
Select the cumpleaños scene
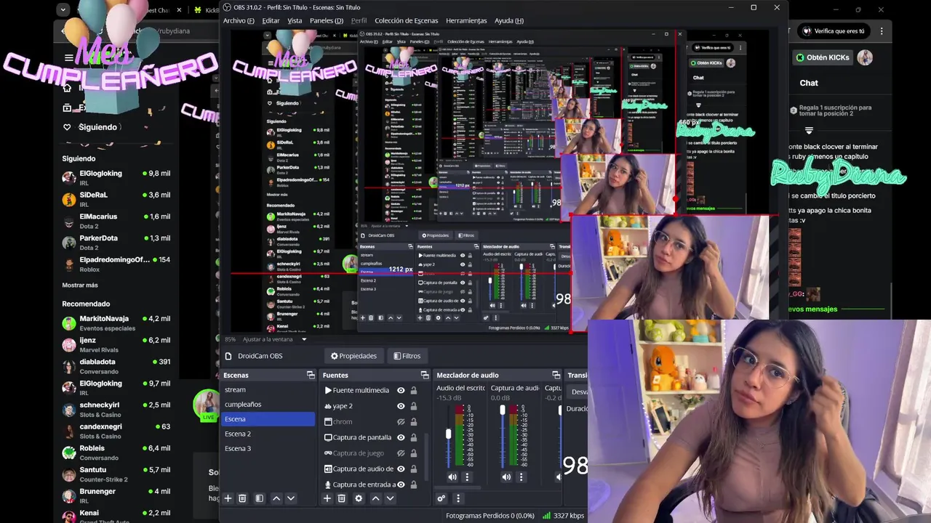[x=268, y=404]
